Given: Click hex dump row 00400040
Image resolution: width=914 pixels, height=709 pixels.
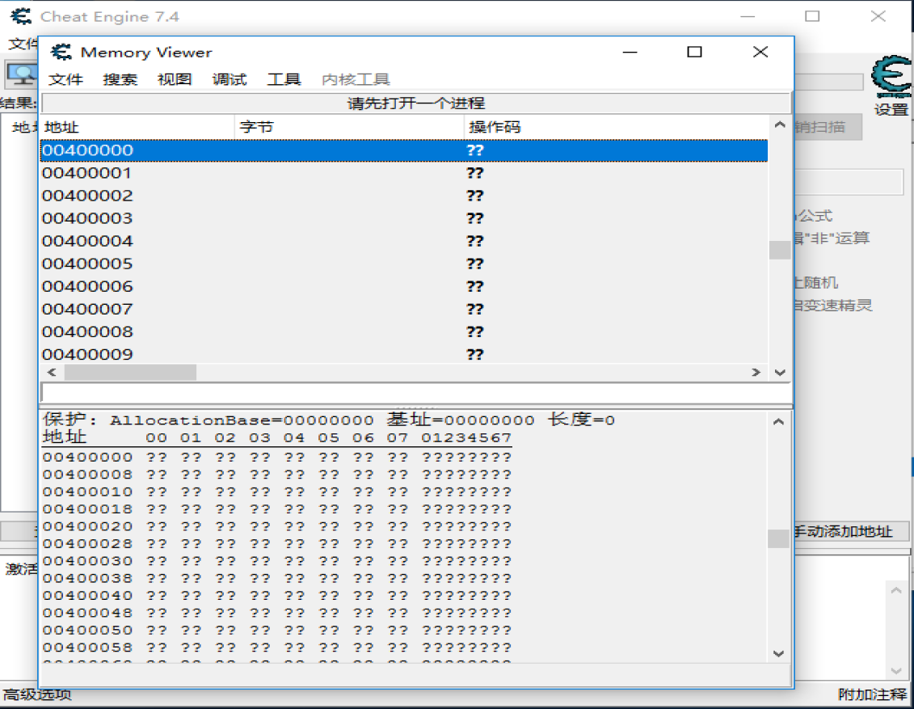Looking at the screenshot, I should 277,596.
